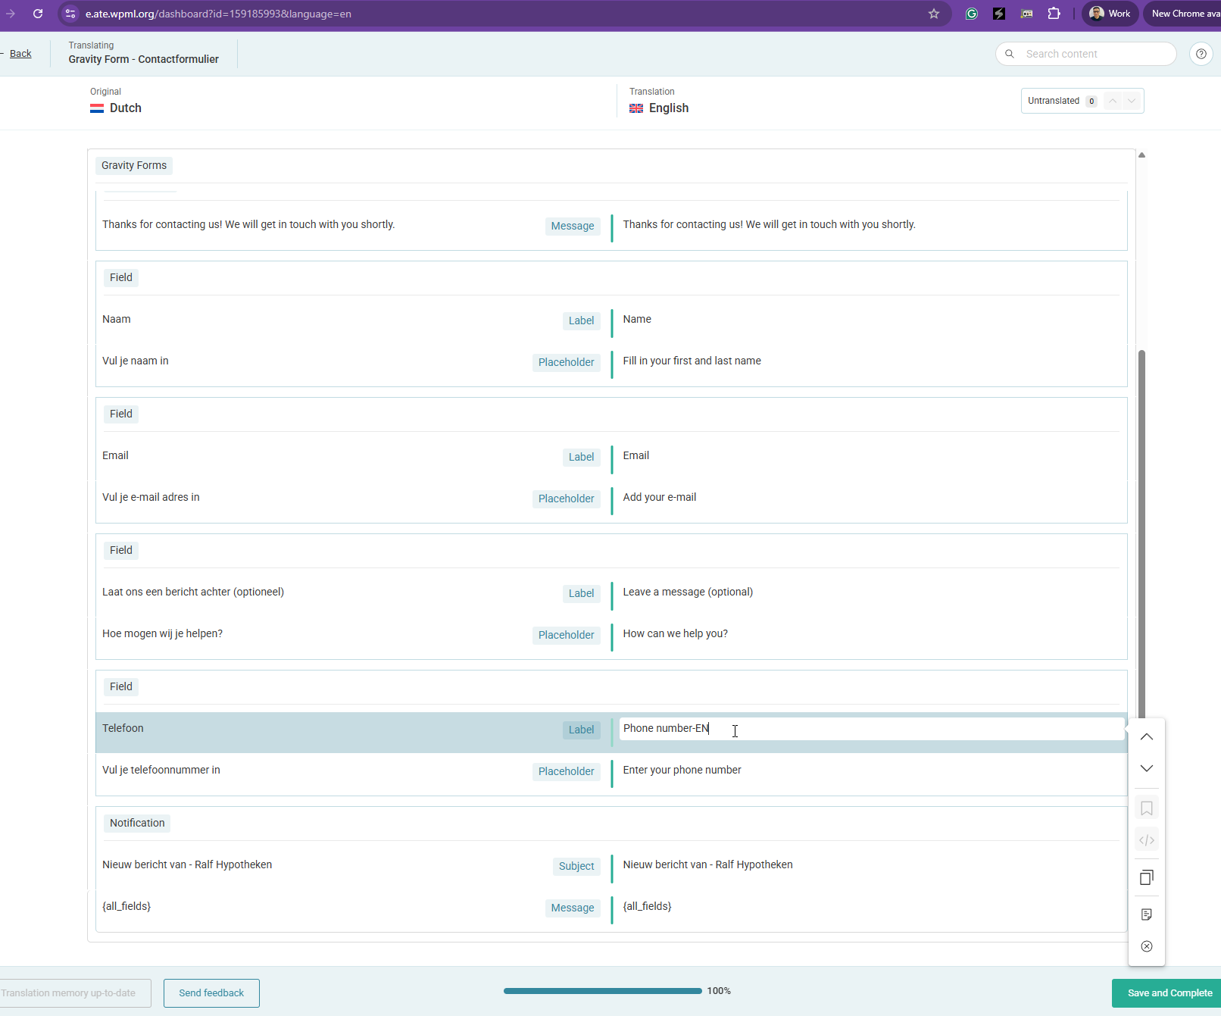Bookmark the current segment
The image size is (1221, 1016).
(1147, 808)
